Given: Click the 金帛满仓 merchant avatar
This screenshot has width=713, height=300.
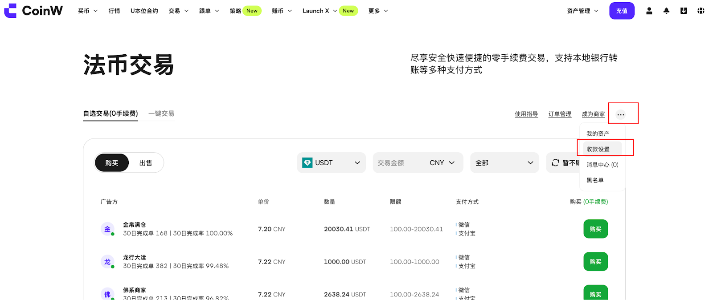Looking at the screenshot, I should [107, 229].
